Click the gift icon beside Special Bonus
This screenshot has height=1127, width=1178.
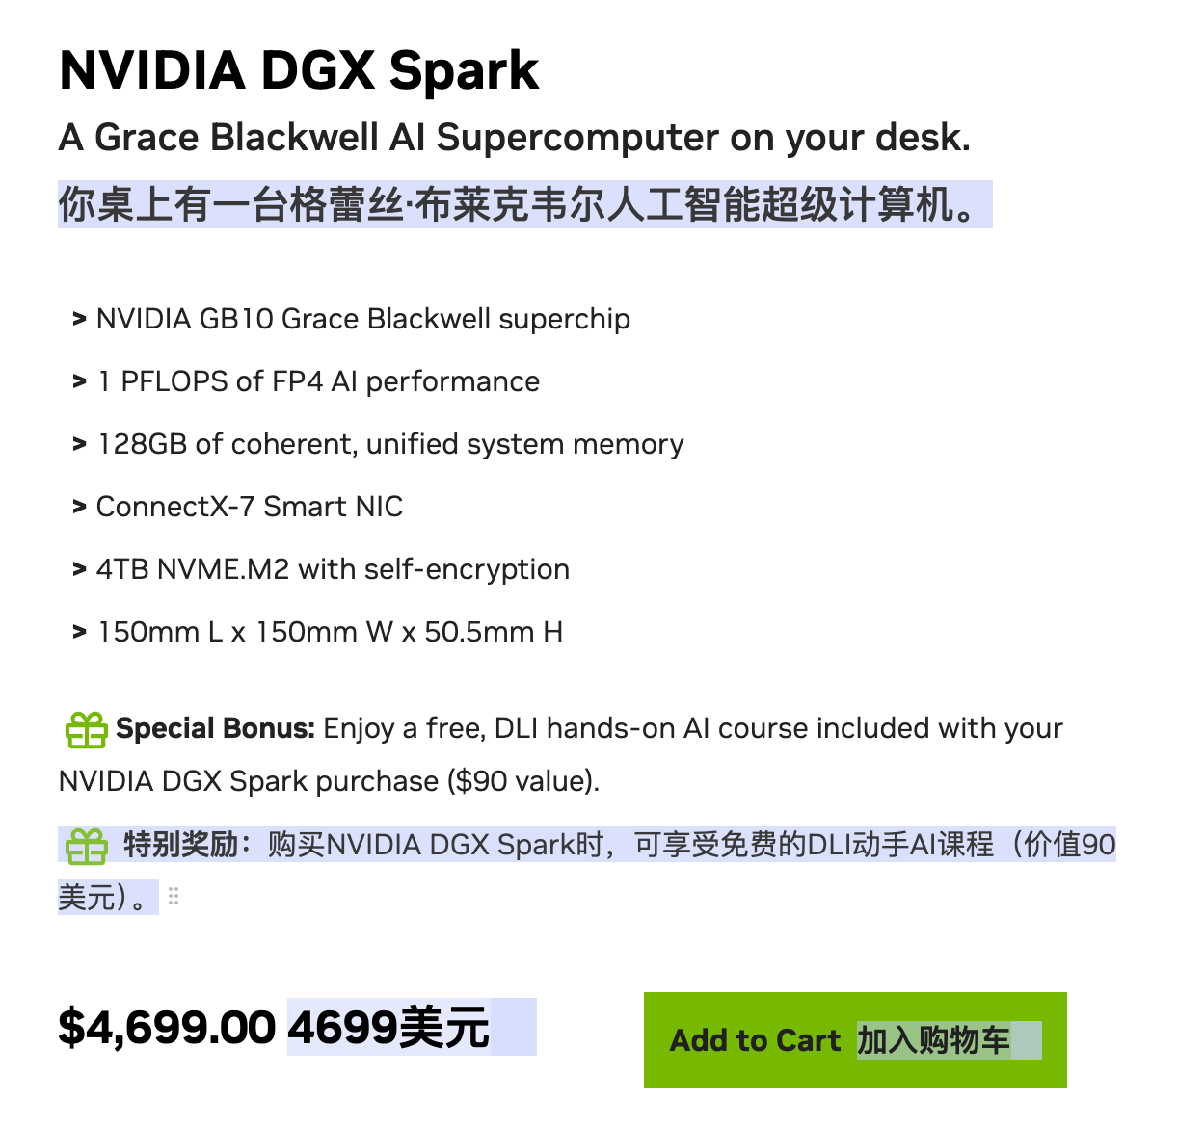[86, 730]
